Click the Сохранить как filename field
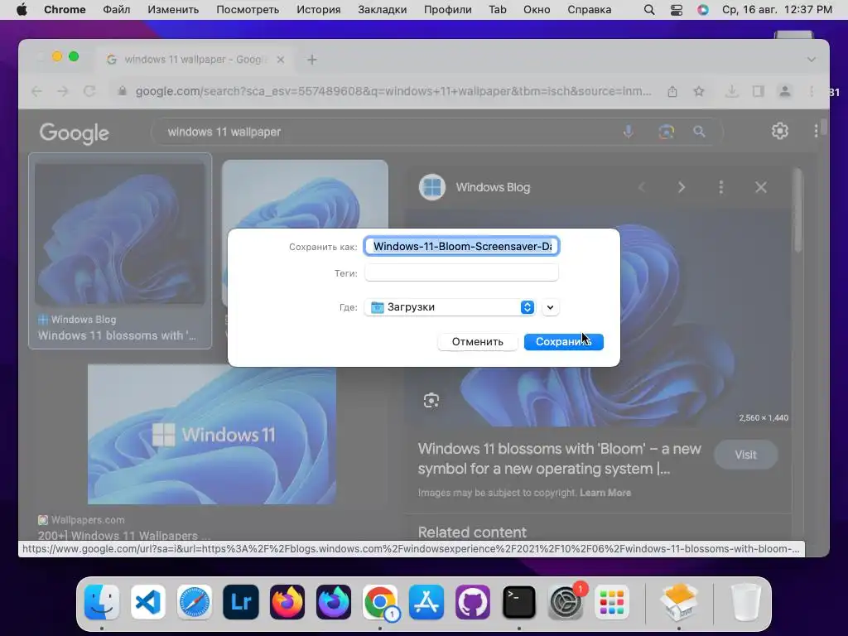Viewport: 848px width, 636px height. 462,247
